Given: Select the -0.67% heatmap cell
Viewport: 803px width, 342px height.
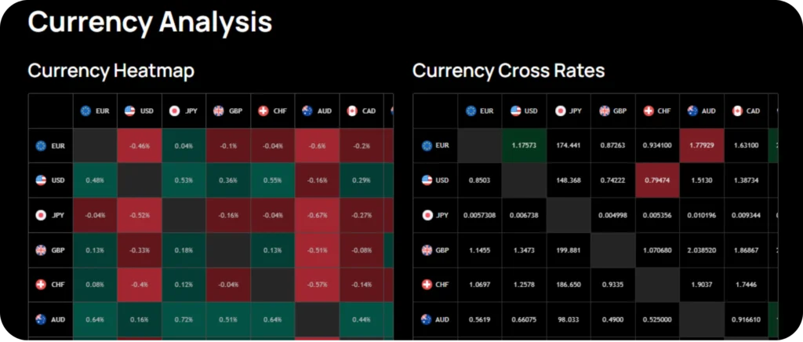Looking at the screenshot, I should (318, 215).
